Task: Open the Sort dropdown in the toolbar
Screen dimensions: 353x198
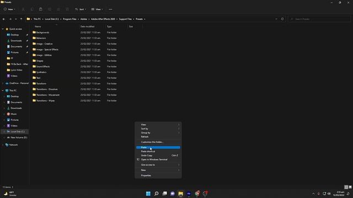Action: 81,9
